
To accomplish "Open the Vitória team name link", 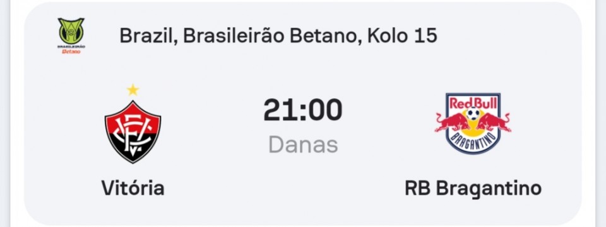I will (x=133, y=189).
